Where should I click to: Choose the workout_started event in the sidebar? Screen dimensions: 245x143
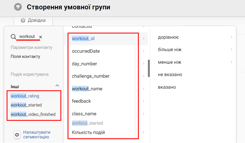[26, 105]
